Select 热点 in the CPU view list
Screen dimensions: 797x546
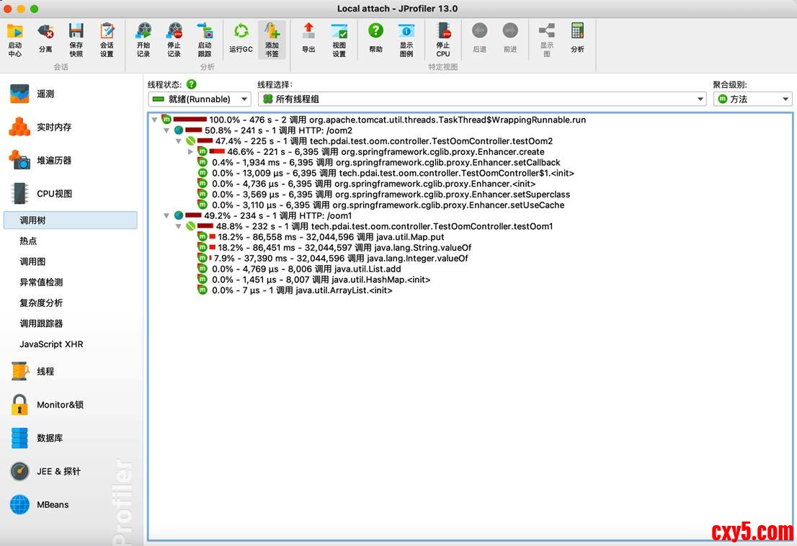click(28, 241)
